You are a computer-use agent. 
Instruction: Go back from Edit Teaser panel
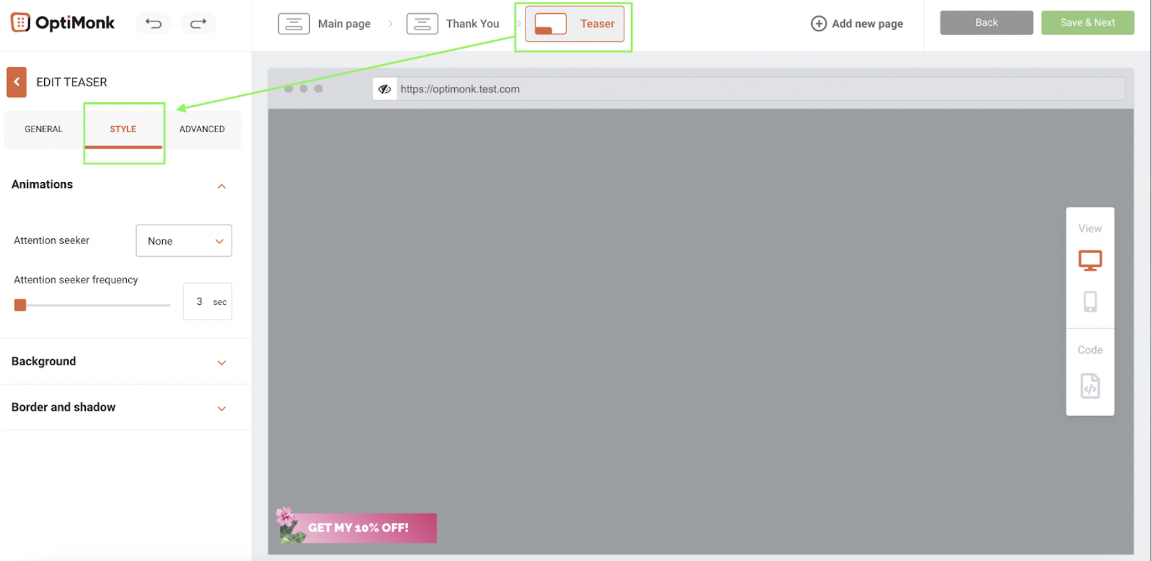[x=16, y=82]
